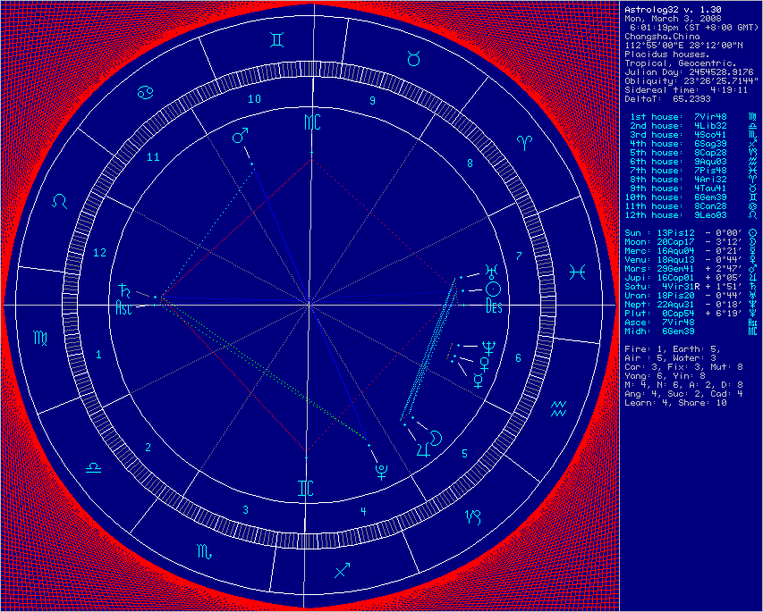Click the Sagittarius arrow glyph
The width and height of the screenshot is (763, 612).
pyautogui.click(x=341, y=569)
